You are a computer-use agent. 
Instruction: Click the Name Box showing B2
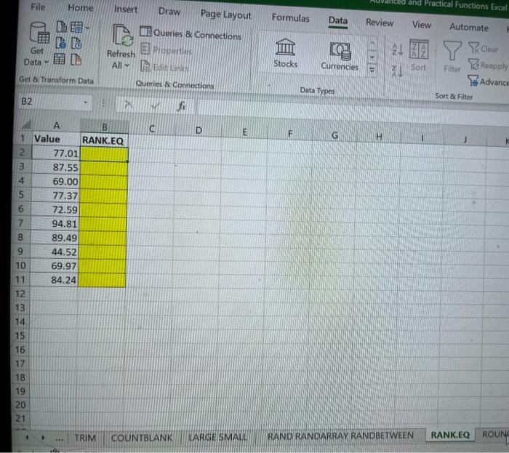pos(50,102)
